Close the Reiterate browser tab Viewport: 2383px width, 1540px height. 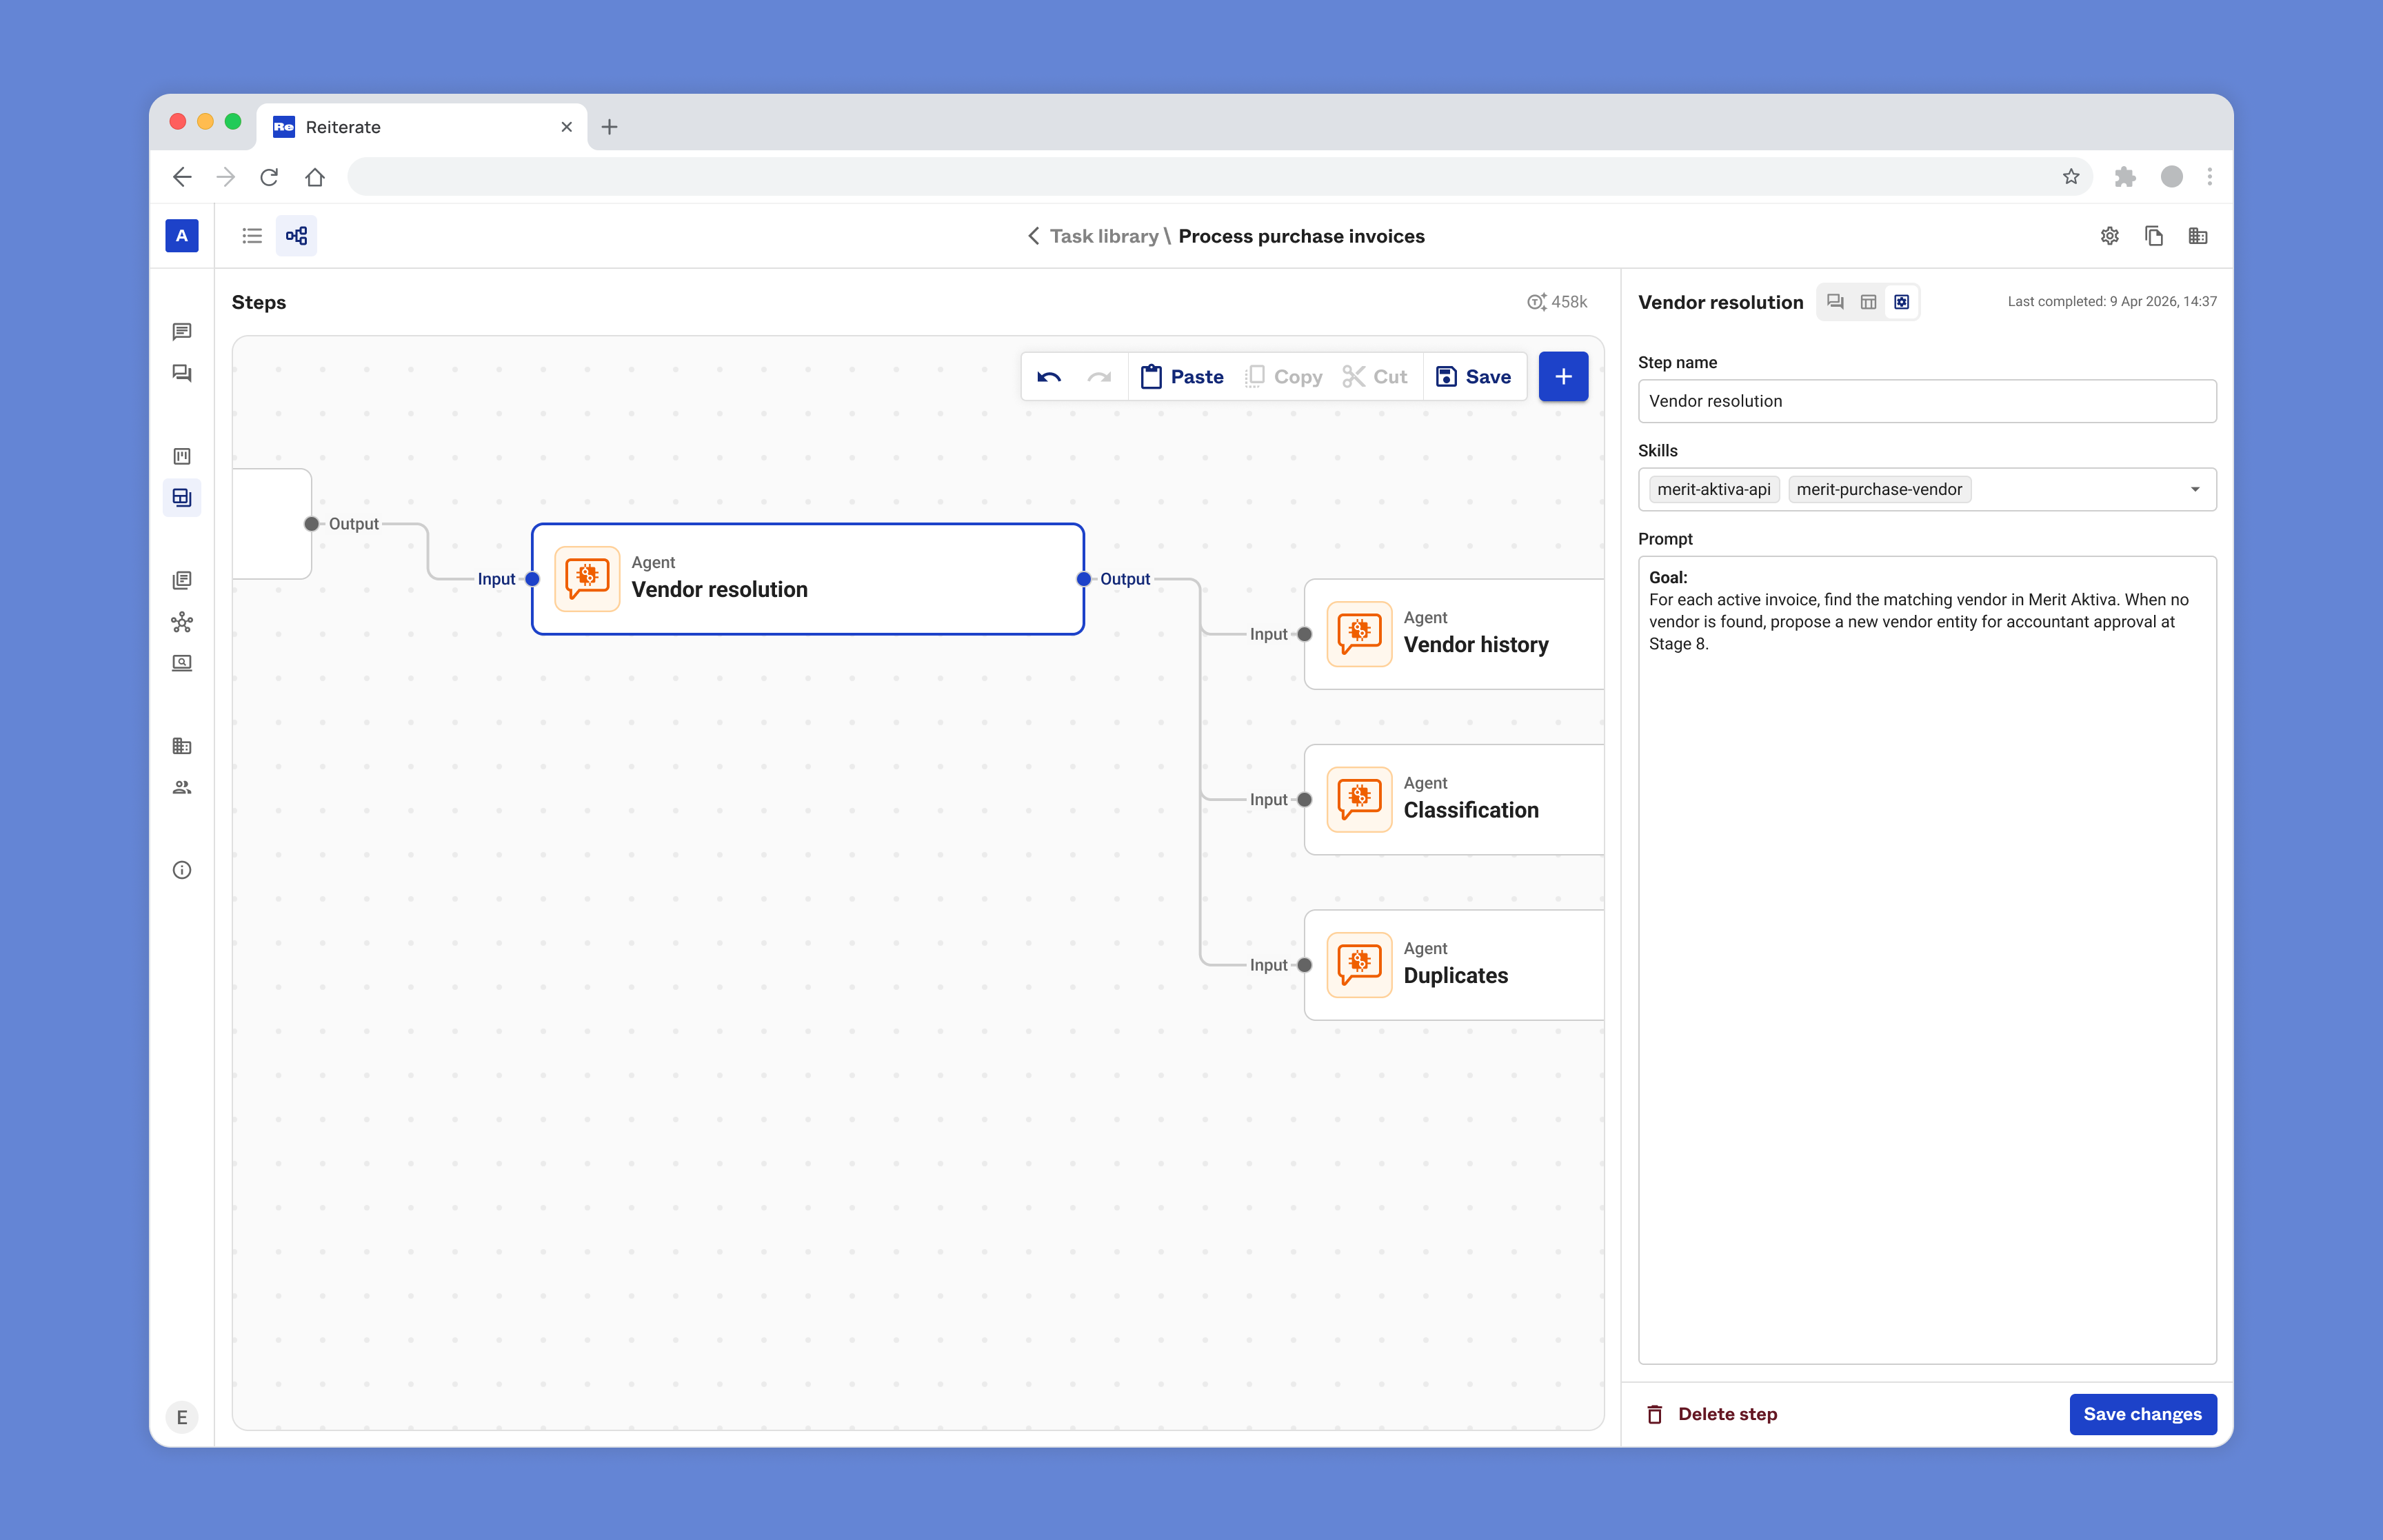coord(566,127)
